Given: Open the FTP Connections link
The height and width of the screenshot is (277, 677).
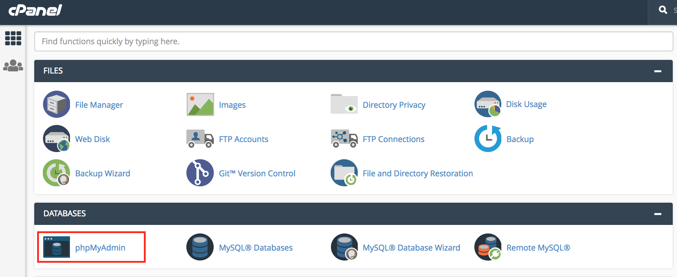Looking at the screenshot, I should tap(393, 139).
